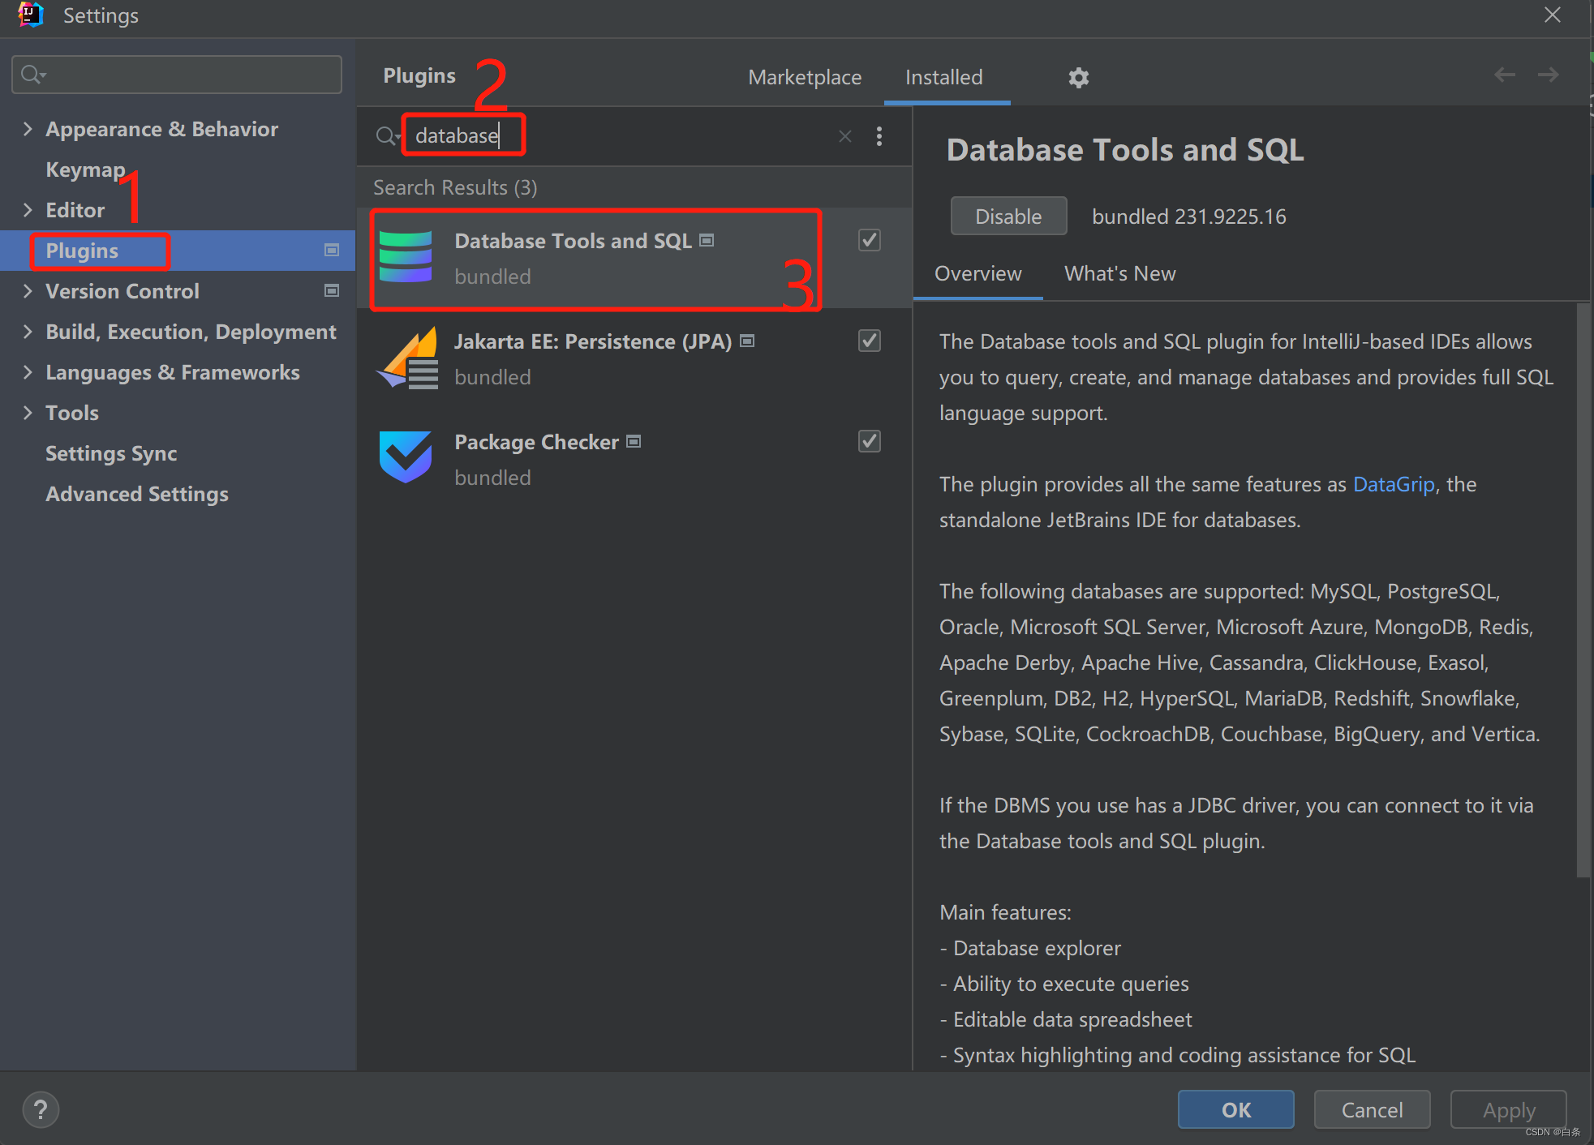Open the search options kebab menu
The image size is (1594, 1145).
(x=879, y=136)
